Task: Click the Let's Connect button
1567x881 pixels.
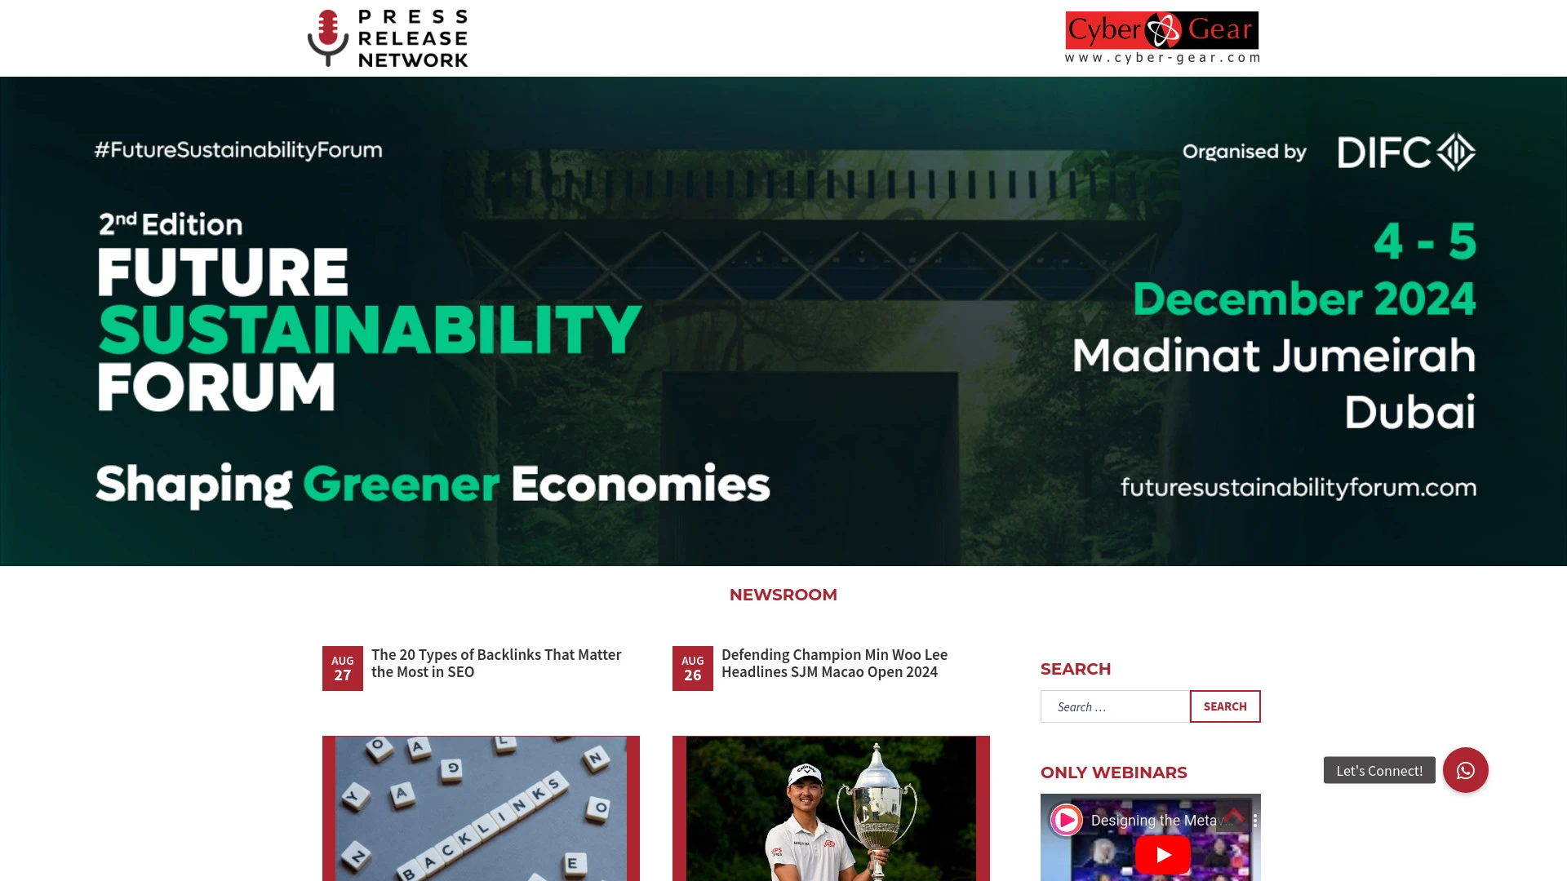Action: [x=1380, y=770]
